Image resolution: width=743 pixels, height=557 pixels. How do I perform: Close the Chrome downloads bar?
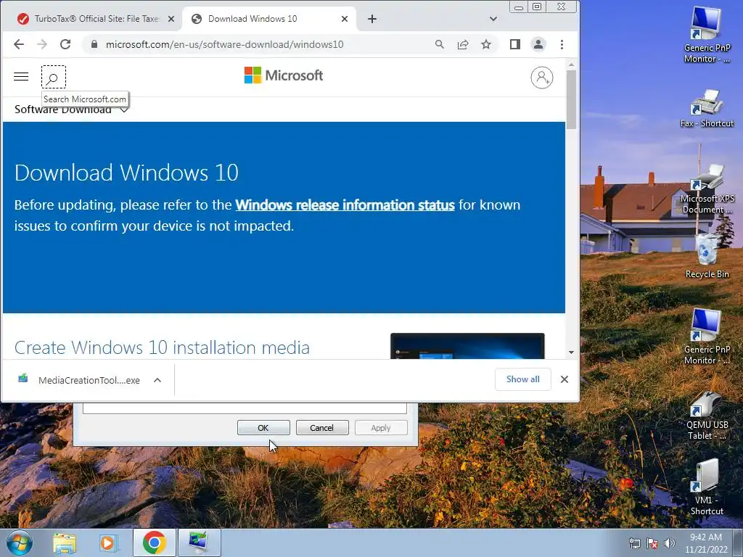[565, 379]
